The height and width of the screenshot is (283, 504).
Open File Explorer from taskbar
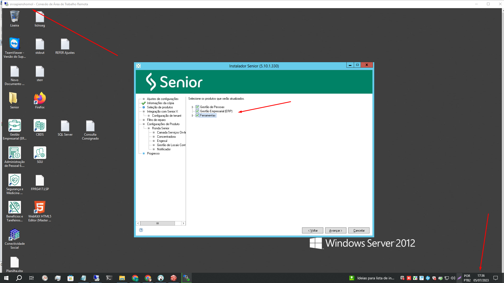pos(122,278)
